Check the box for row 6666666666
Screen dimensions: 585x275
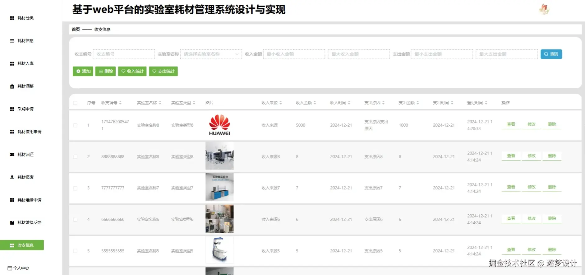(x=75, y=220)
